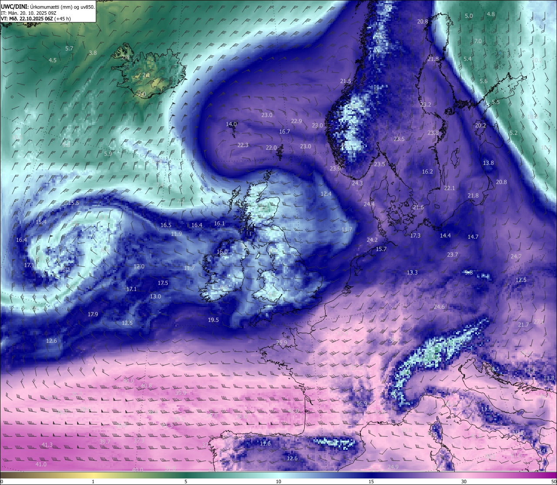Click the 16.9 value near the Pyrenees

pyautogui.click(x=362, y=403)
